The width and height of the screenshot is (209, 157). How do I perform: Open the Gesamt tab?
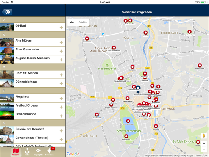click(16, 152)
